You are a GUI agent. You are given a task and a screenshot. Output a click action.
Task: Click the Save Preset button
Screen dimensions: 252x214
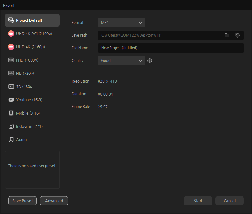coord(22,201)
